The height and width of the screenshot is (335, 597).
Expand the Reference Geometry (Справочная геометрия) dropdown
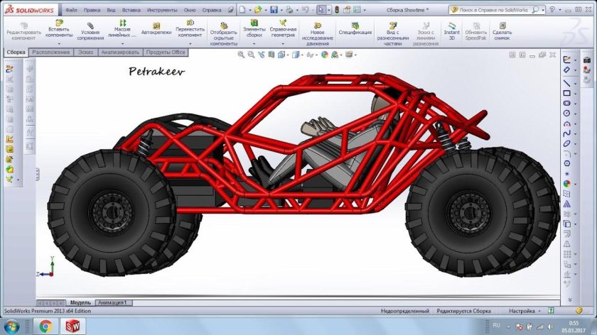[x=283, y=43]
